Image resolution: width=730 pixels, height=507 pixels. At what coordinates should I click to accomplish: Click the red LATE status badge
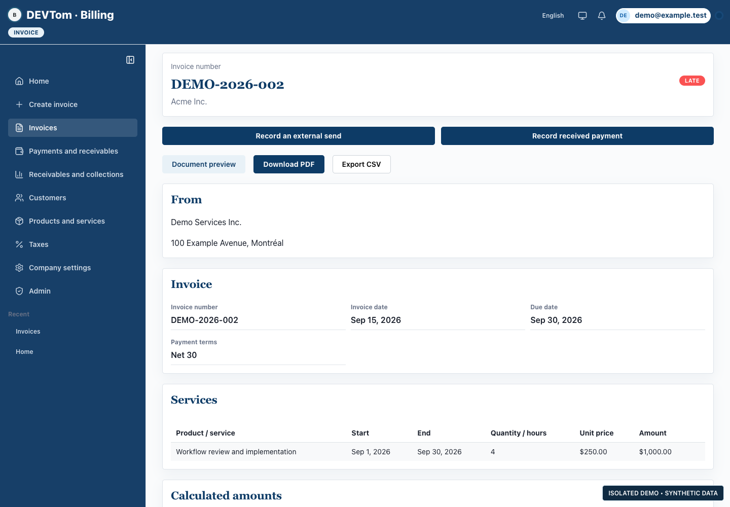point(692,81)
